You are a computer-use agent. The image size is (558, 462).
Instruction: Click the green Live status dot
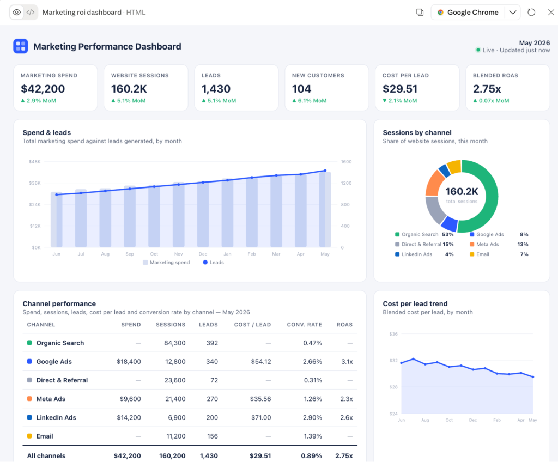point(478,50)
